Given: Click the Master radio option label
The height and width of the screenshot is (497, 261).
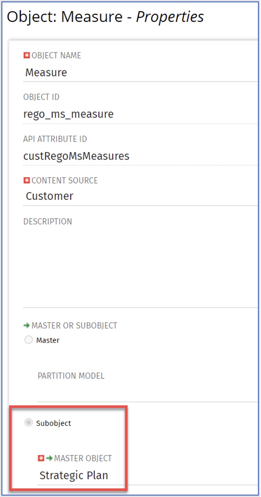Looking at the screenshot, I should tap(48, 340).
